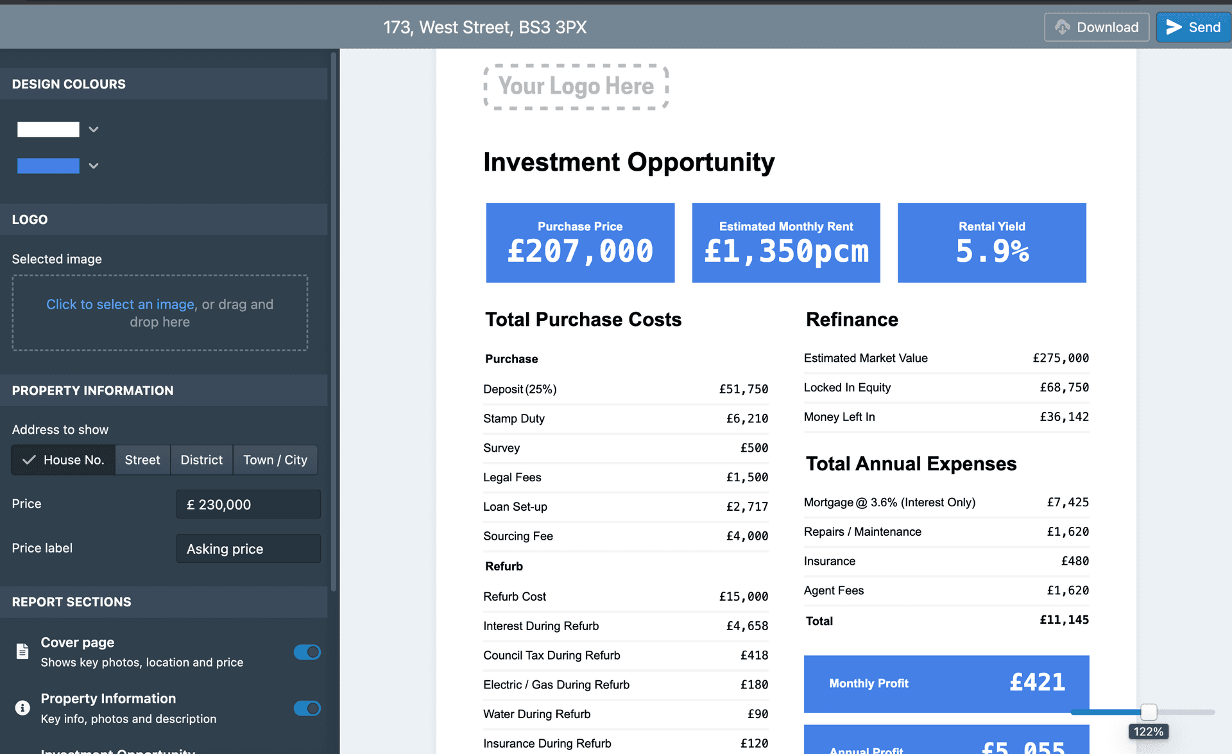Click the Download button
The width and height of the screenshot is (1232, 754).
coord(1097,27)
